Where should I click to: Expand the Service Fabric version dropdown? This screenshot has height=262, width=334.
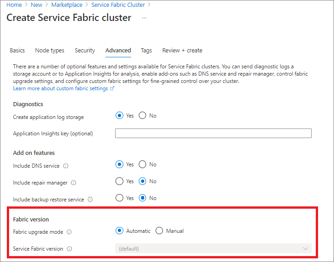click(x=213, y=249)
